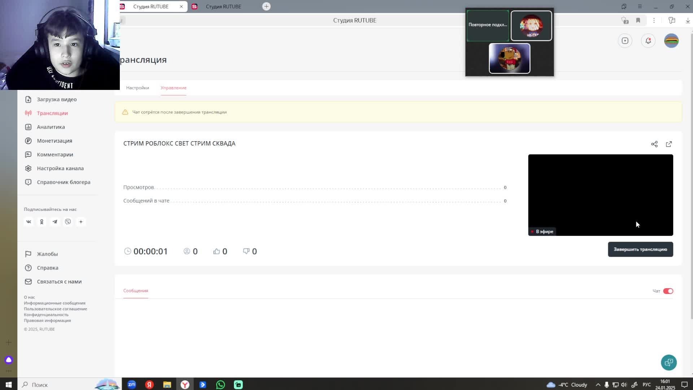Open the support chat floating button
Image resolution: width=693 pixels, height=390 pixels.
click(x=669, y=363)
